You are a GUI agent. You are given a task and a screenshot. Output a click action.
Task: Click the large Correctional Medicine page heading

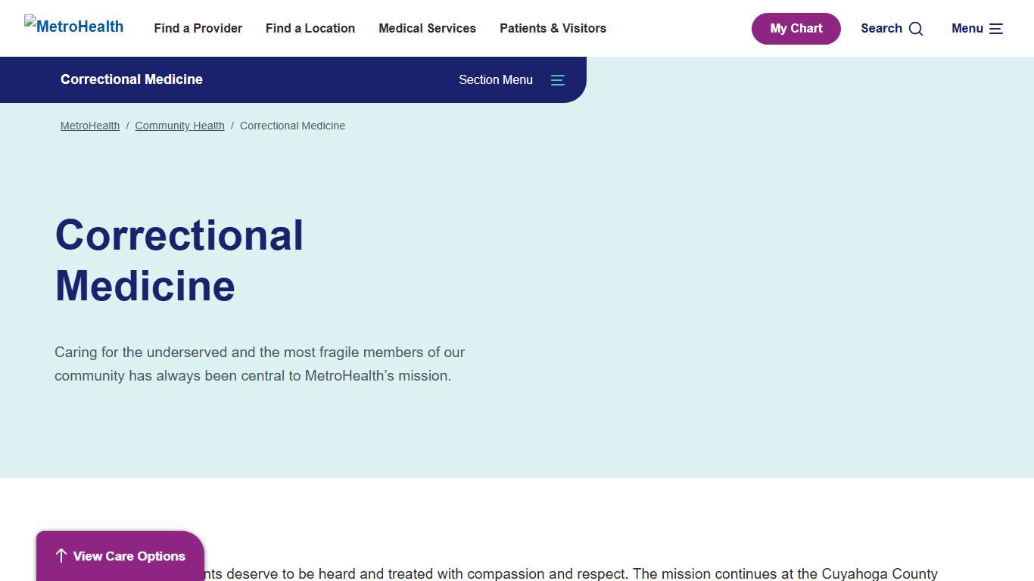(x=179, y=260)
